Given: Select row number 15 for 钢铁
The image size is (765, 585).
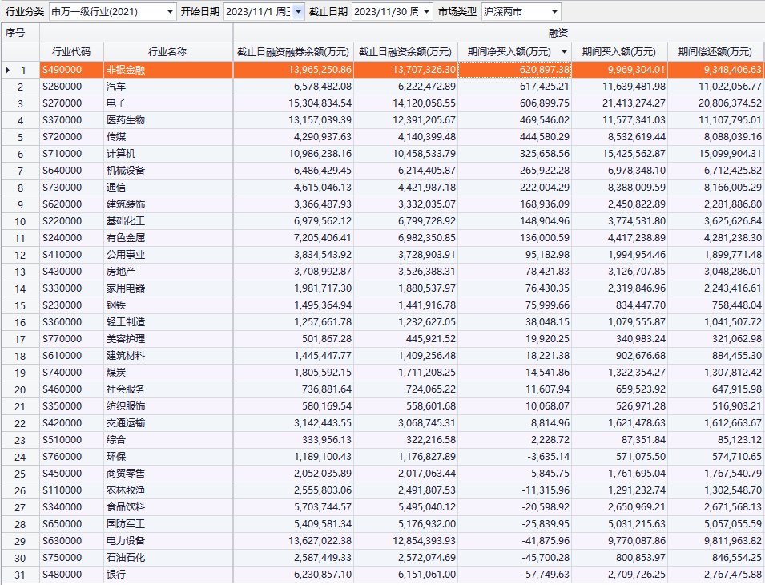Looking at the screenshot, I should click(x=21, y=305).
